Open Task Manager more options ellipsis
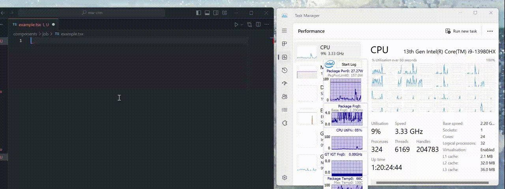The width and height of the screenshot is (505, 189). point(490,31)
